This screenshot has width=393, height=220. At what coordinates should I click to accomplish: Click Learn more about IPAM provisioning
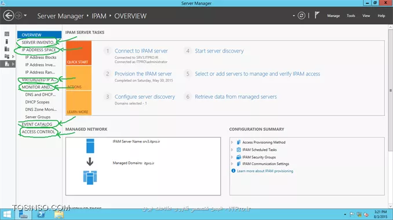click(x=265, y=171)
